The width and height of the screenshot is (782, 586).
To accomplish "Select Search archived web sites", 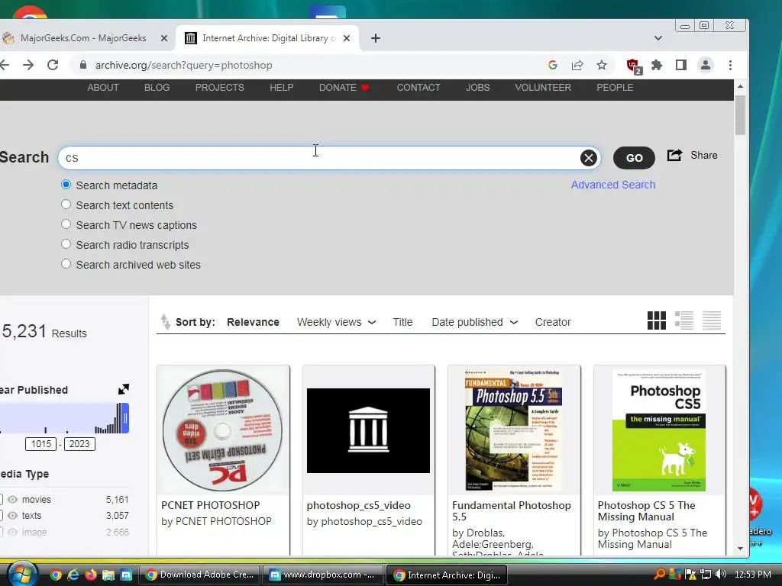I will pyautogui.click(x=66, y=264).
